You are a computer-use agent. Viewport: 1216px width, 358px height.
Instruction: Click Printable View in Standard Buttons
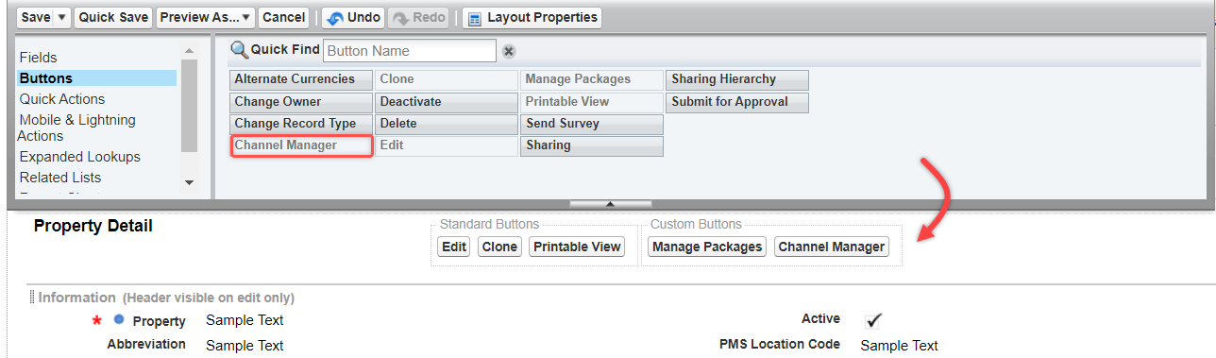[576, 247]
